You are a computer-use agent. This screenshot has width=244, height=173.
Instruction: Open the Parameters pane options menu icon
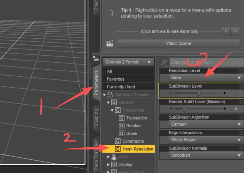(x=96, y=58)
